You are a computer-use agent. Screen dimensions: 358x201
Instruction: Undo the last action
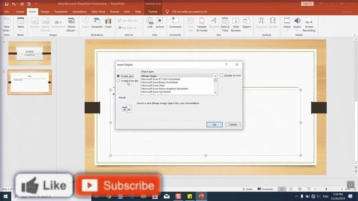(13, 4)
